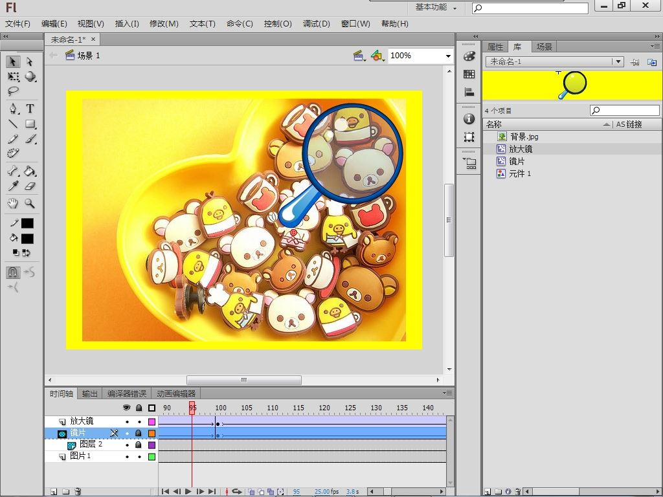Select the Zoom magnifier tool
This screenshot has height=497, width=663.
tap(30, 203)
